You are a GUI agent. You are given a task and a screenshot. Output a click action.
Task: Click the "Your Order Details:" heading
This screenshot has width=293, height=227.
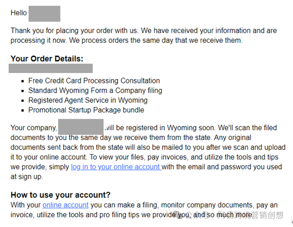coord(47,59)
